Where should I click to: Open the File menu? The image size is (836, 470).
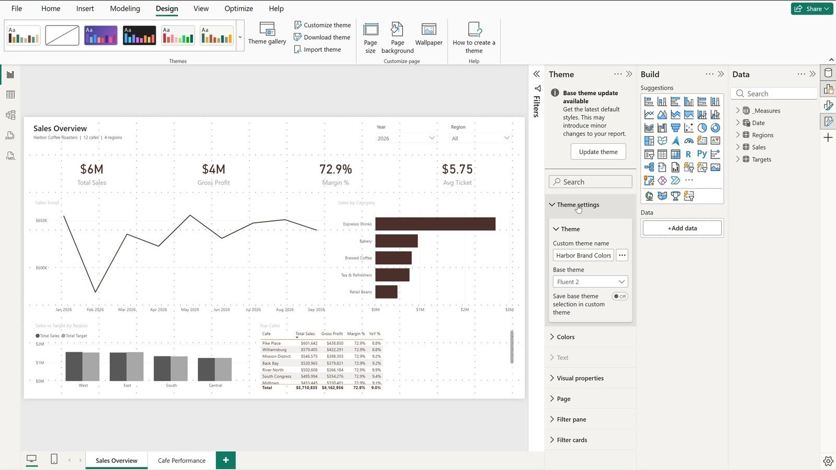tap(17, 8)
